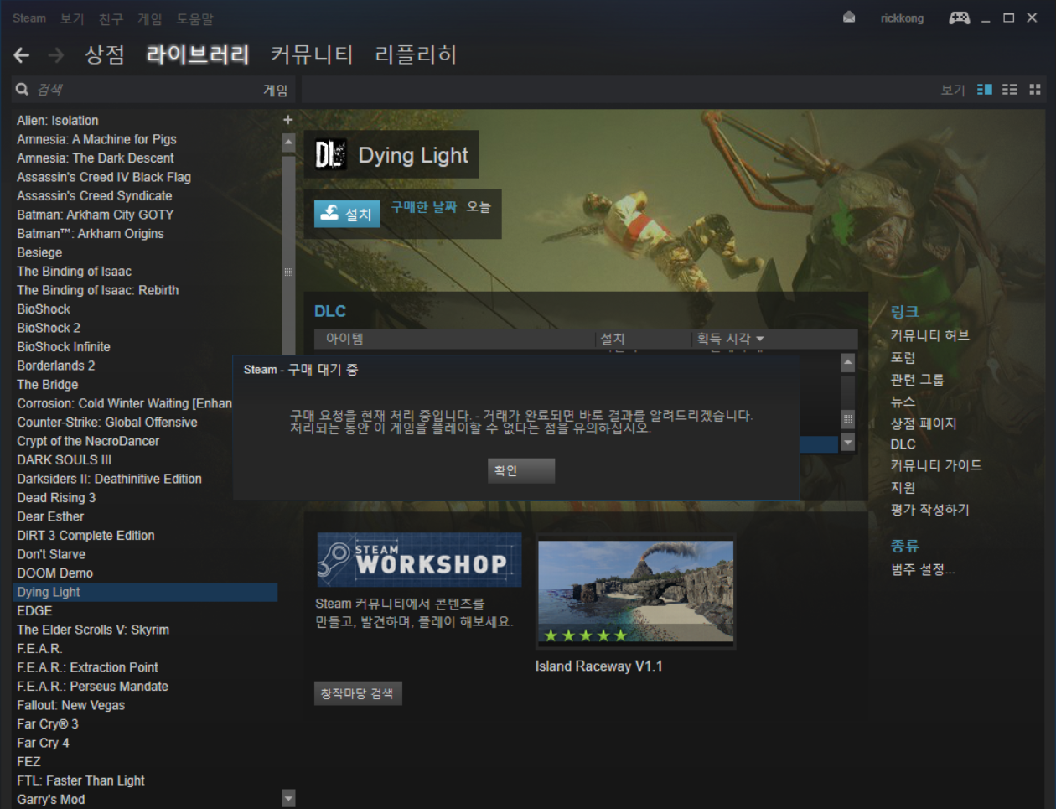Select Borderlands 2 in game list
Image resolution: width=1056 pixels, height=809 pixels.
(56, 366)
